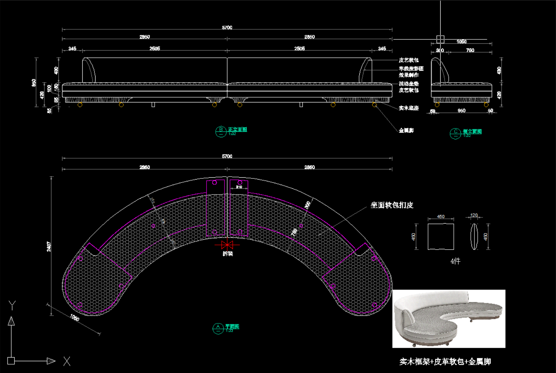Select the 侧立面图 view title
Viewport: 556px width, 373px height.
472,131
